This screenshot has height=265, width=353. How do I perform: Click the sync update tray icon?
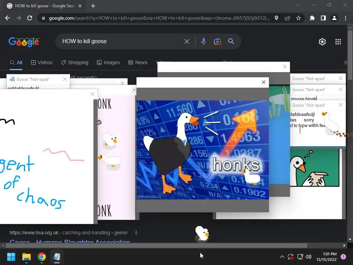291,257
